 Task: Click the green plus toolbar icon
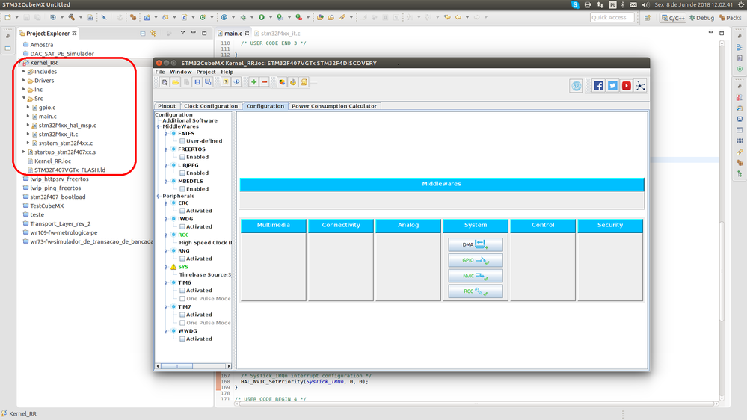253,82
